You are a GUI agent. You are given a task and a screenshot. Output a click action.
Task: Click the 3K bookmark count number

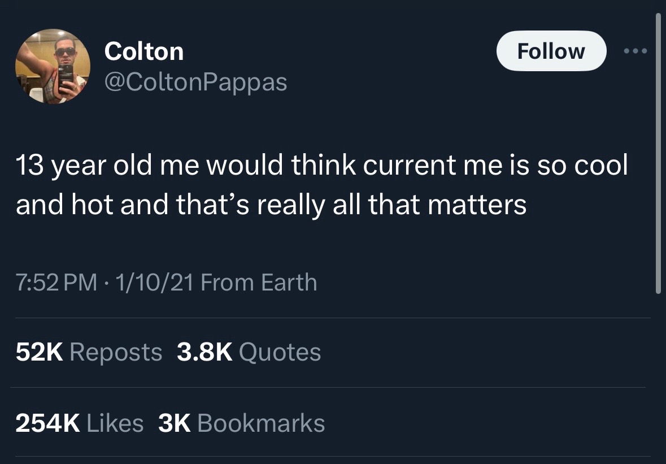(x=175, y=423)
